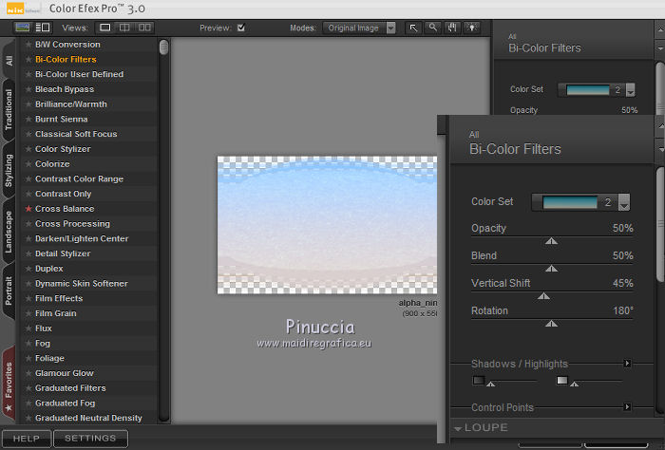665x450 pixels.
Task: Click the SETTINGS button
Action: point(90,439)
